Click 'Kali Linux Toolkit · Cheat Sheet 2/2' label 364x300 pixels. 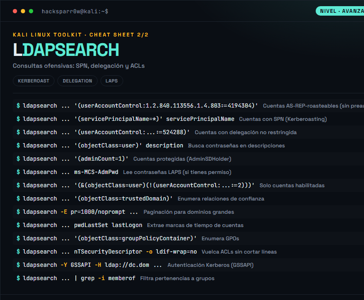click(81, 35)
